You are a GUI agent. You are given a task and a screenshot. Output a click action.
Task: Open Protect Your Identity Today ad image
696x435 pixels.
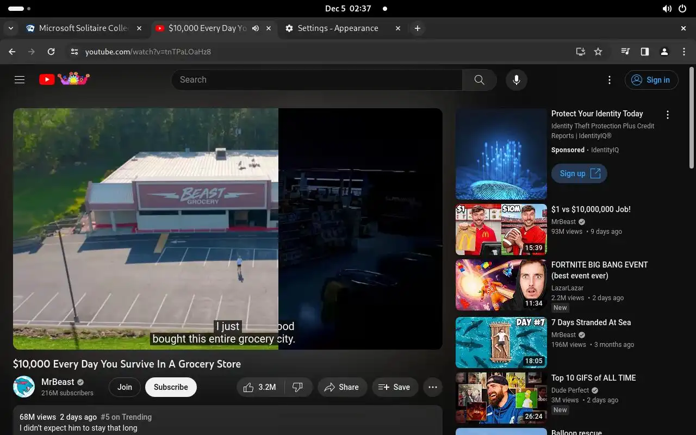click(x=501, y=154)
